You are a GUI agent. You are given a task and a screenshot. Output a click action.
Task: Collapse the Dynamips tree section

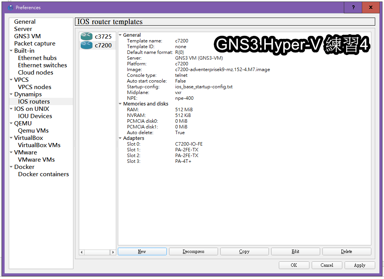[x=11, y=94]
